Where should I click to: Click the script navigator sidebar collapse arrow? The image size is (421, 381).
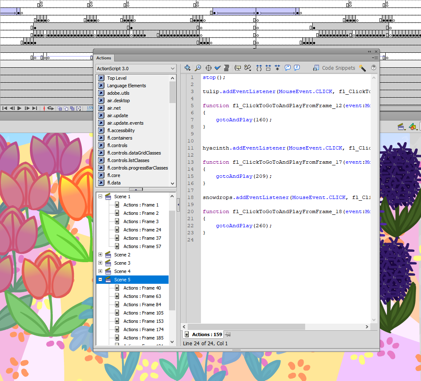coord(178,205)
